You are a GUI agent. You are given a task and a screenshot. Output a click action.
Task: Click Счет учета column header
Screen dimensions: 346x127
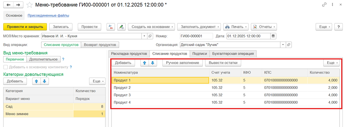(225, 72)
